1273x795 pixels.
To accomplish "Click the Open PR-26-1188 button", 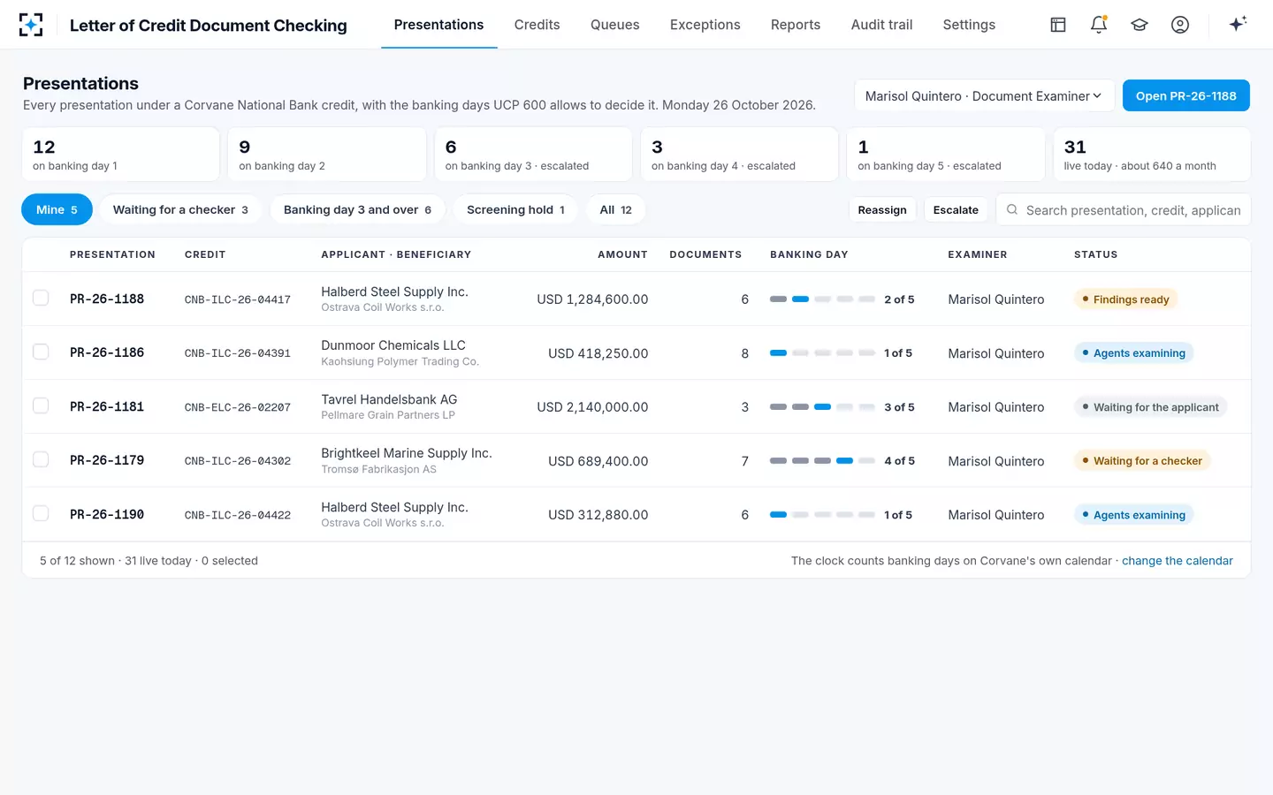I will (x=1185, y=95).
